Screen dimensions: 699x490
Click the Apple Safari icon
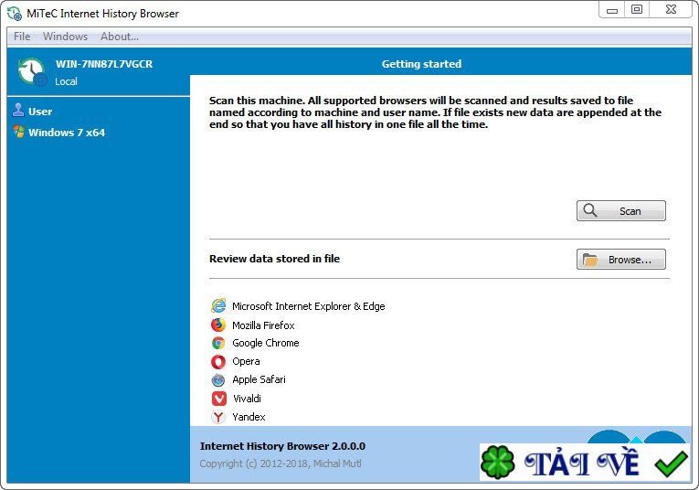coord(218,380)
